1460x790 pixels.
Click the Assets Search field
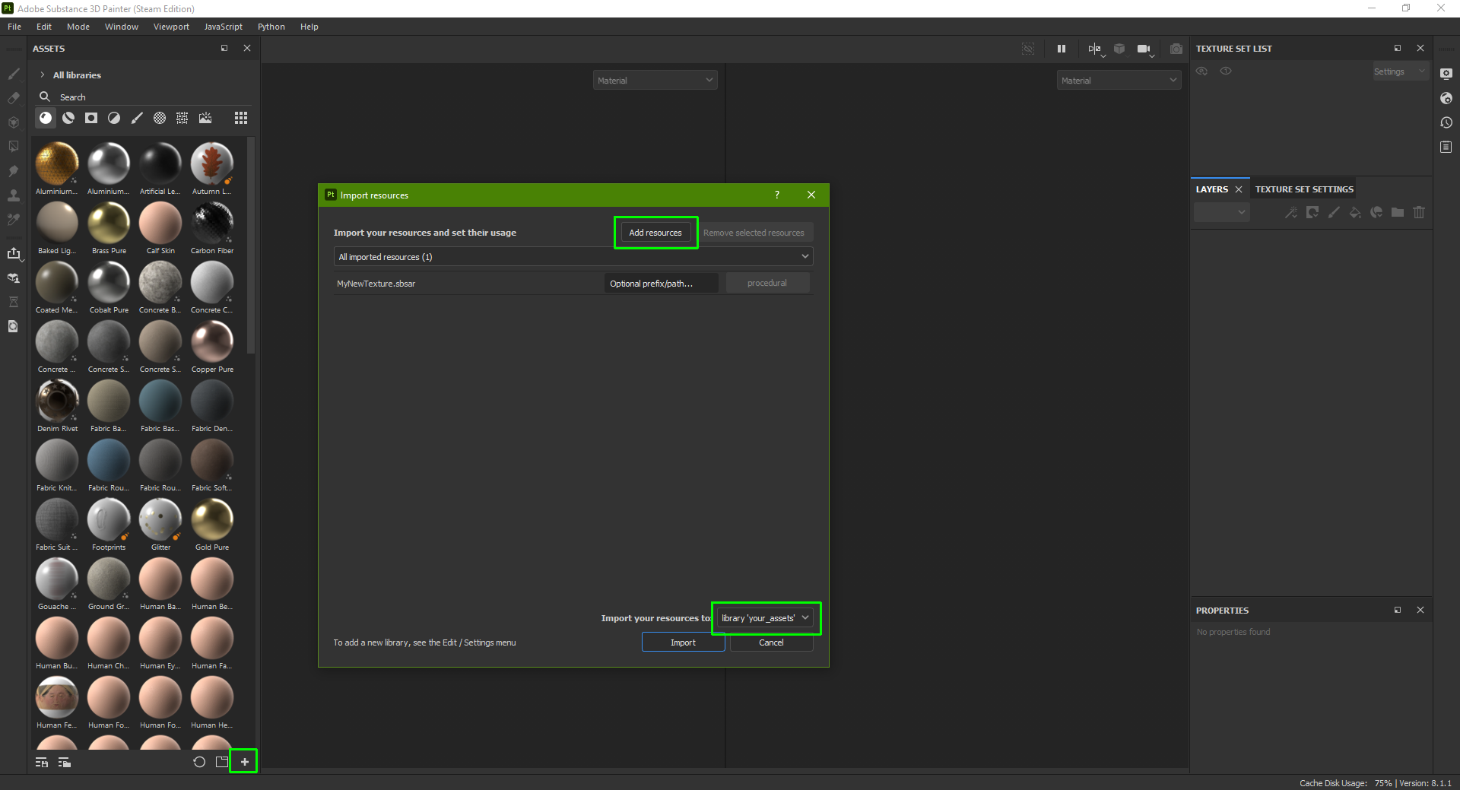click(x=144, y=97)
